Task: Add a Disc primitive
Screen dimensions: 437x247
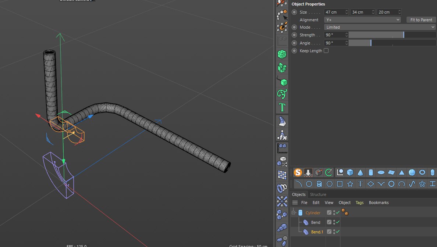Action: 381,173
